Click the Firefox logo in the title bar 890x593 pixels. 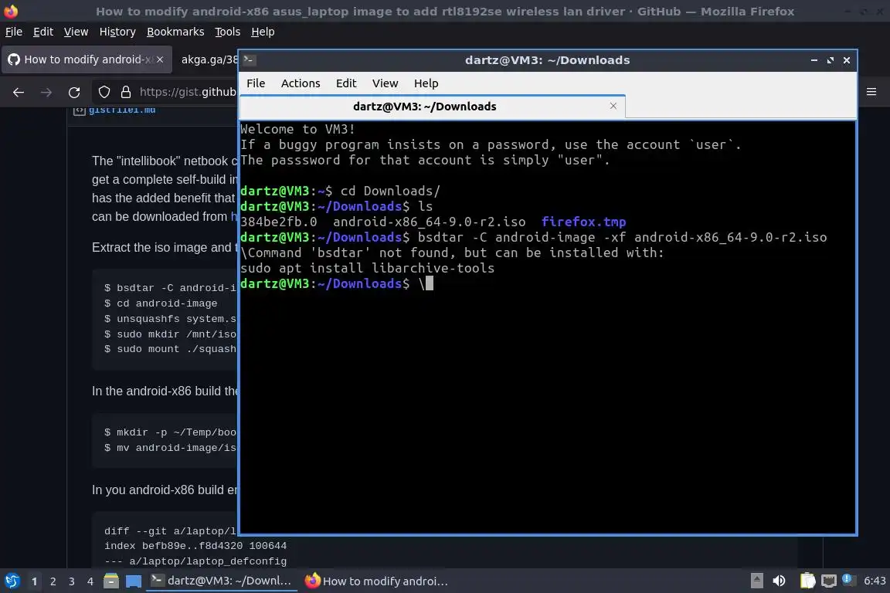tap(11, 11)
